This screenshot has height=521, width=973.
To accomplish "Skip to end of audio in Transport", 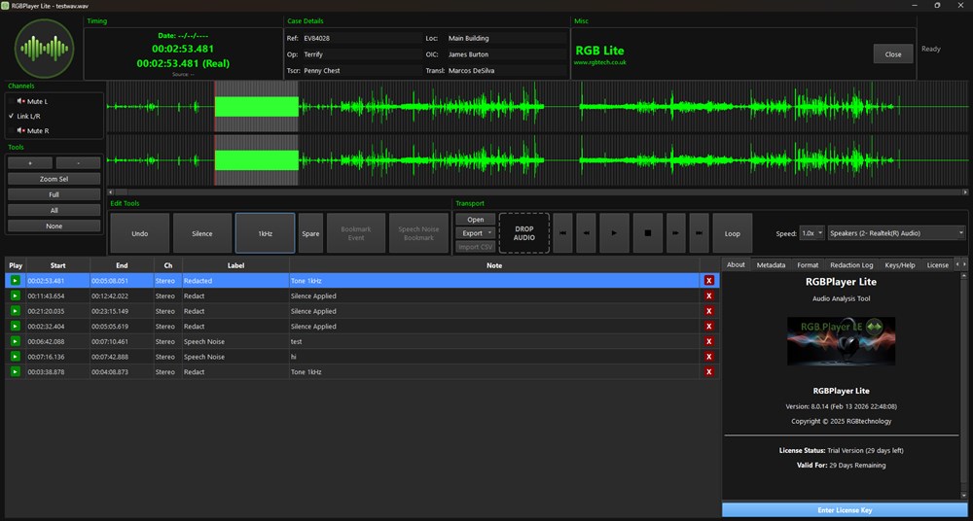I will [699, 233].
